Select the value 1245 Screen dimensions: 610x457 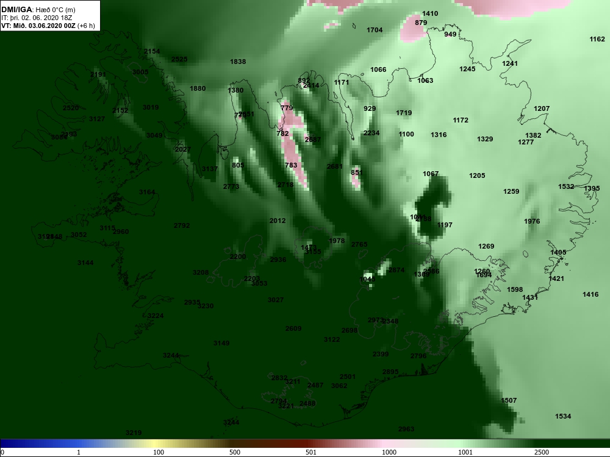point(467,69)
